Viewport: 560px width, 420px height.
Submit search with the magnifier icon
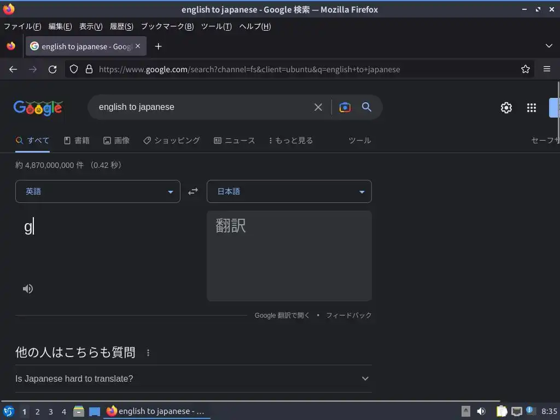[366, 107]
